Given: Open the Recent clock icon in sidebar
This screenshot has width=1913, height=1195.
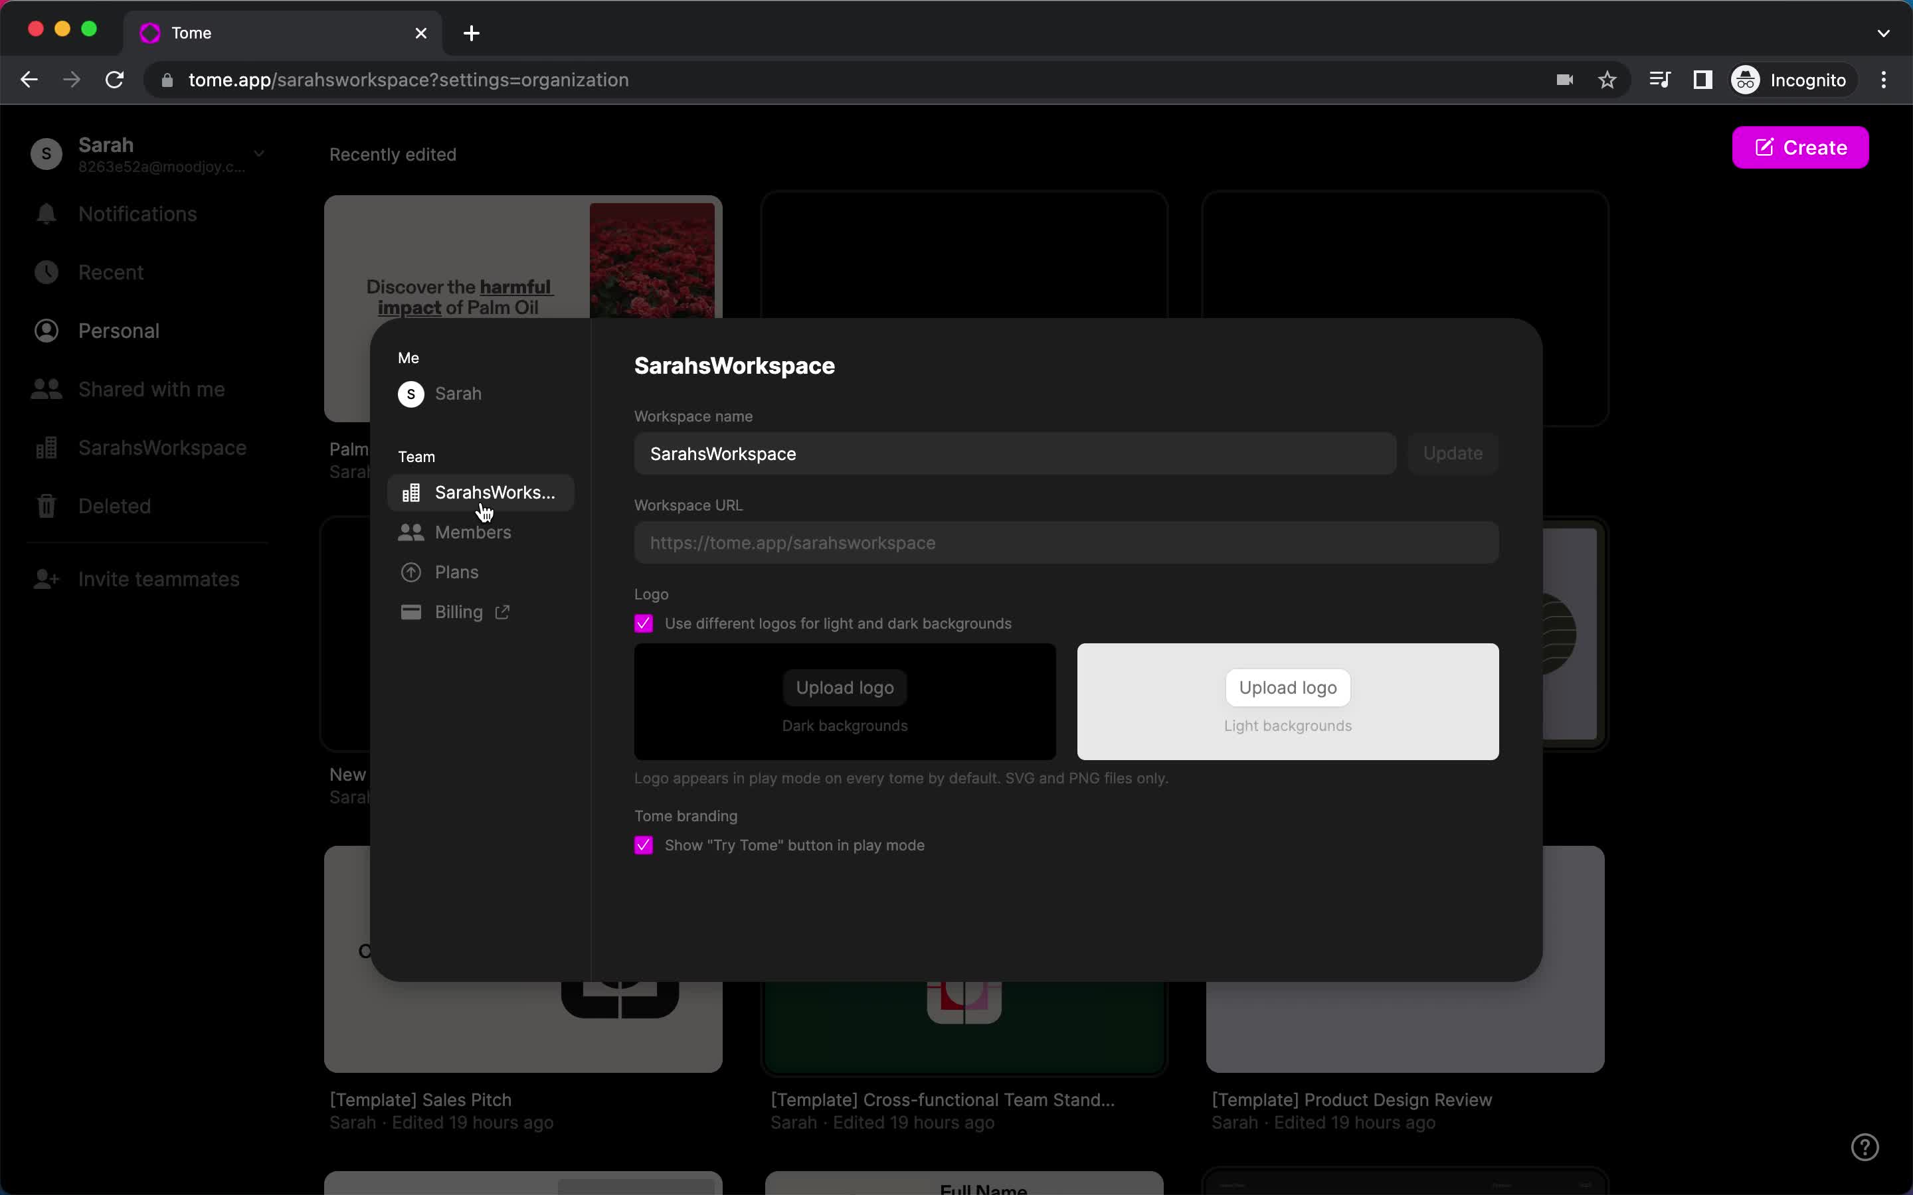Looking at the screenshot, I should [x=46, y=273].
